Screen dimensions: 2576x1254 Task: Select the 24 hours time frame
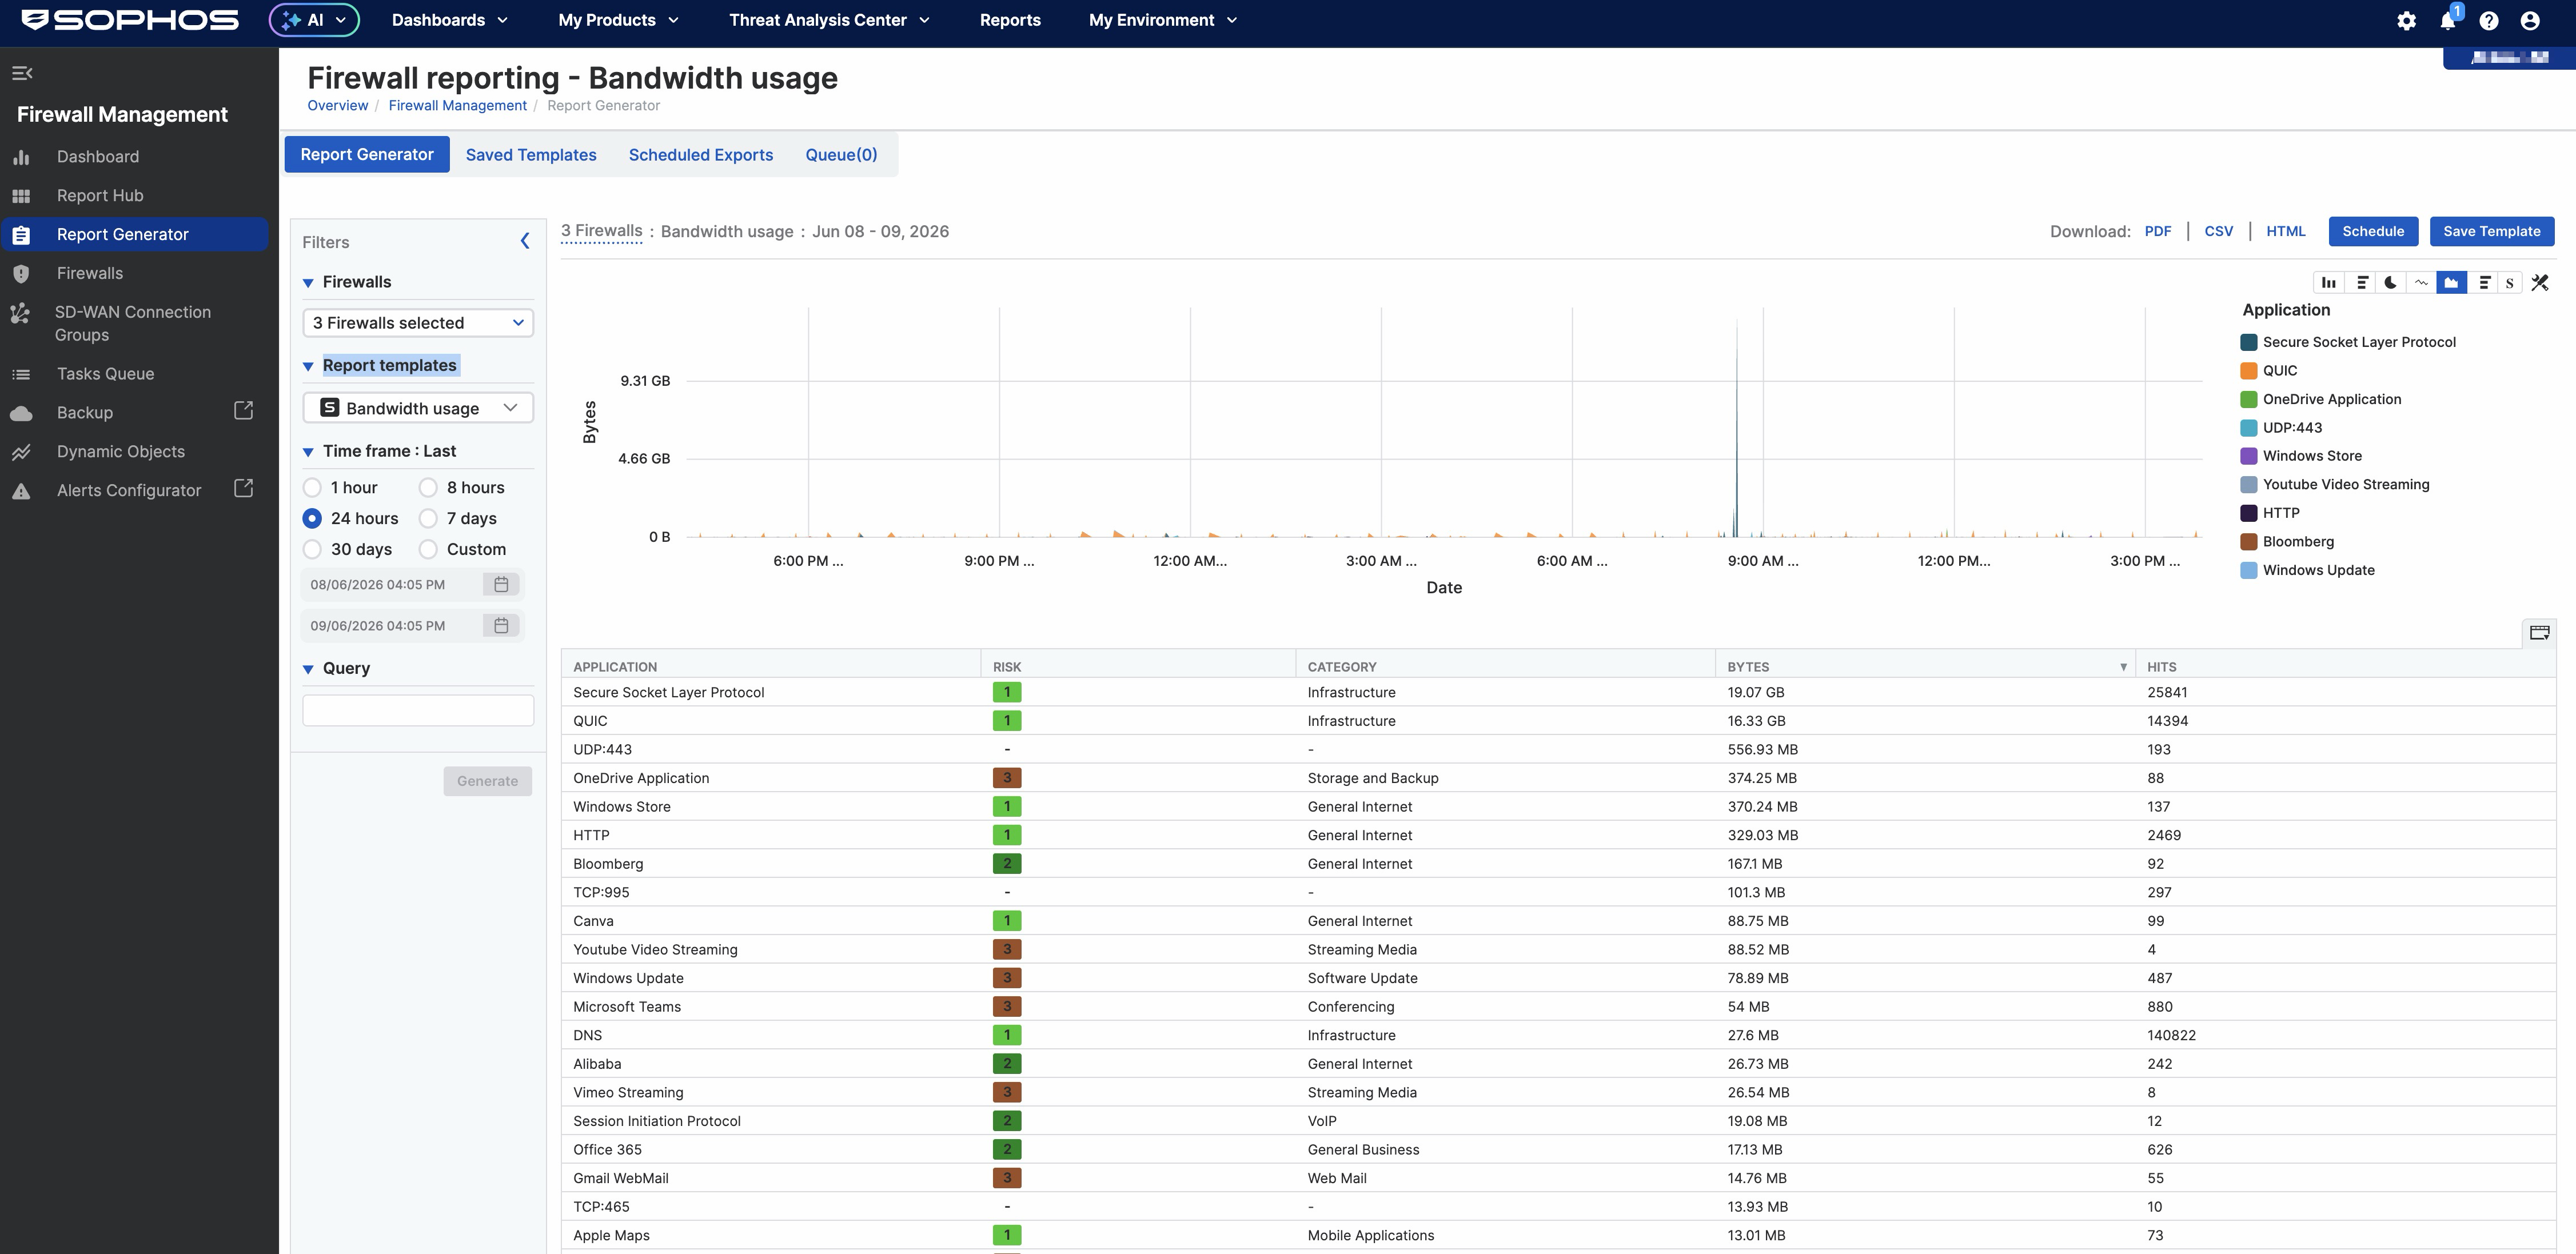click(312, 519)
